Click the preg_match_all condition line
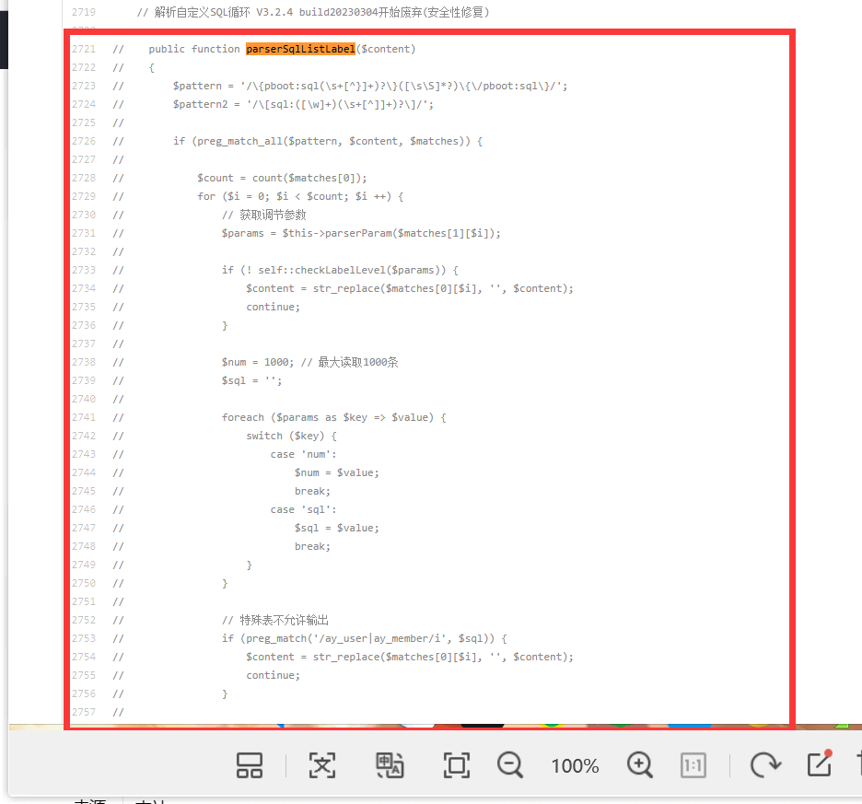This screenshot has width=862, height=804. [328, 141]
